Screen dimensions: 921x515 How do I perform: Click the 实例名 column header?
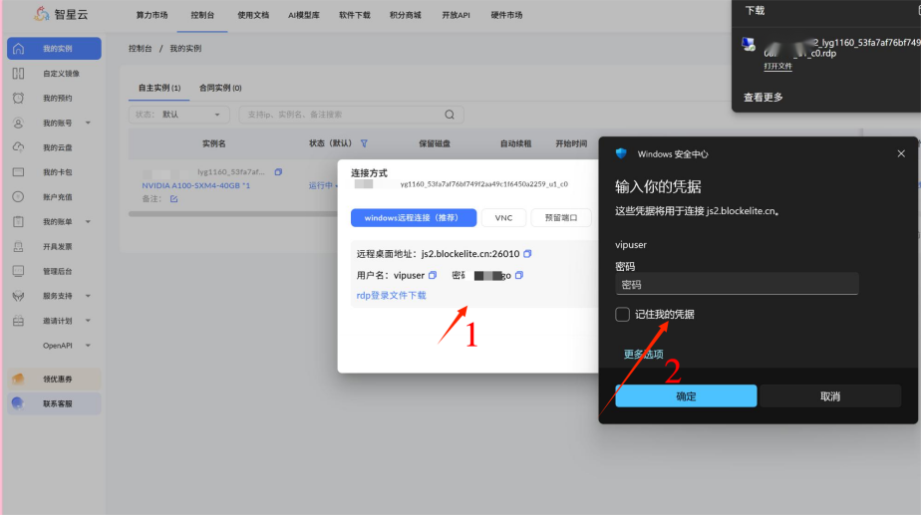point(213,143)
